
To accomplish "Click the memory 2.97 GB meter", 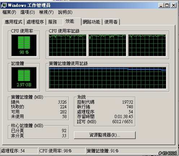I will 24,78.
